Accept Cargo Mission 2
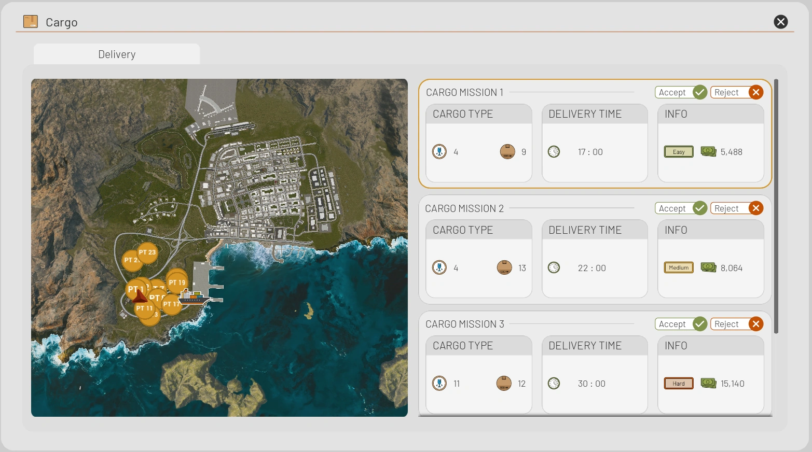 tap(681, 208)
